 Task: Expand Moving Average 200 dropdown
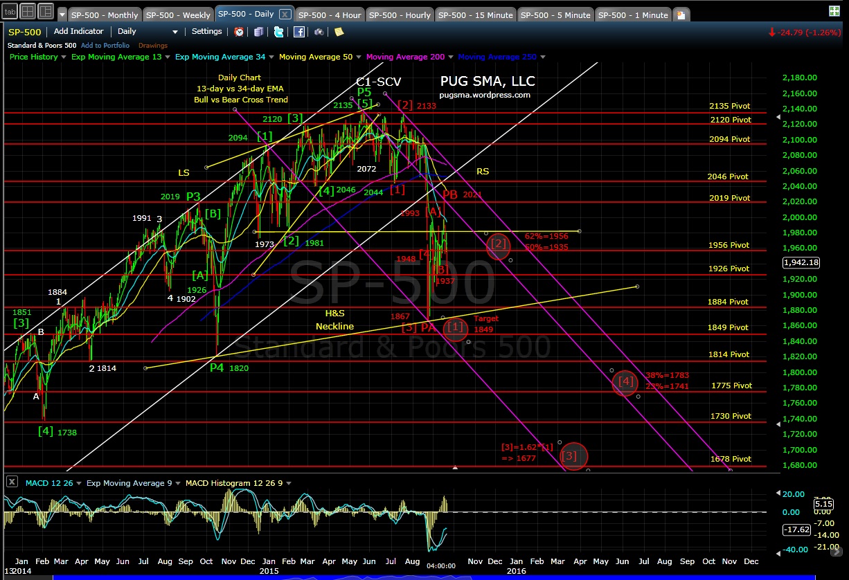coord(449,57)
